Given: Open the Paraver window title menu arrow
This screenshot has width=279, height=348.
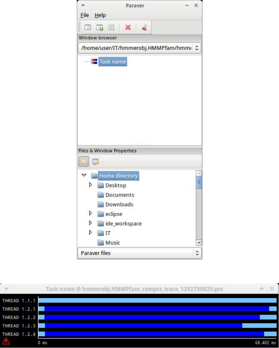Looking at the screenshot, I should (83, 5).
